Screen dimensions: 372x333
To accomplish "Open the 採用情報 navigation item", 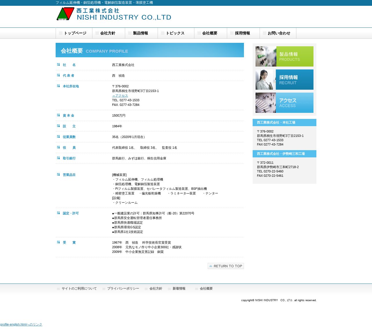I will click(x=243, y=33).
